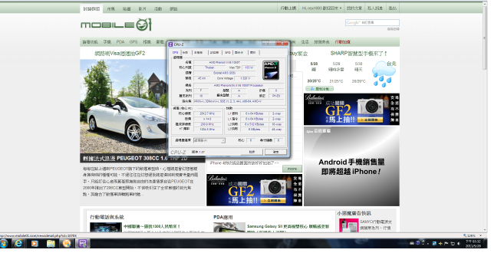
Task: Click the AMD Phenom II processor logo in CPU-Z
Action: 271,70
